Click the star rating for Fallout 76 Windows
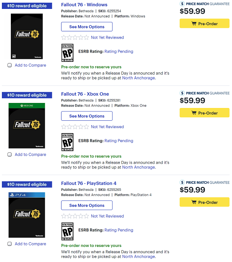 (x=75, y=38)
